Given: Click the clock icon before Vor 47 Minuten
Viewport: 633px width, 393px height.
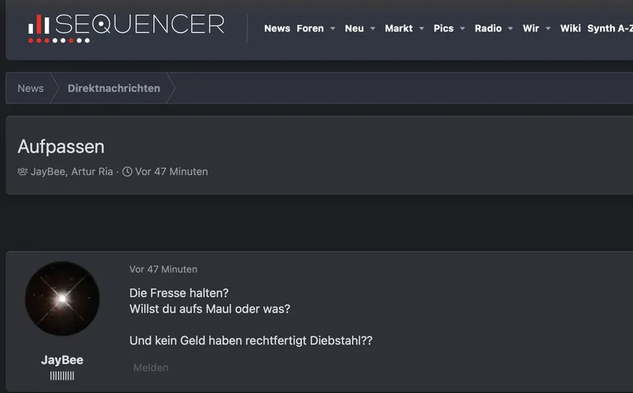Looking at the screenshot, I should pyautogui.click(x=127, y=172).
